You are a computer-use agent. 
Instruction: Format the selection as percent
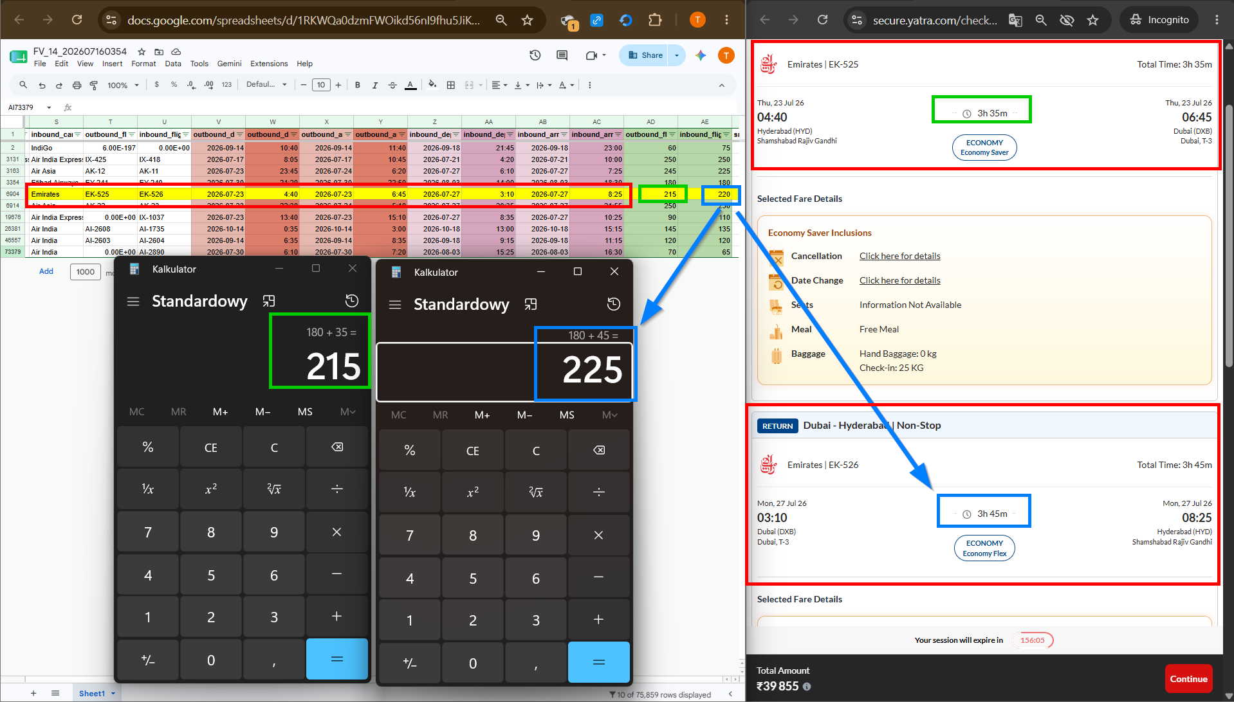[x=174, y=85]
